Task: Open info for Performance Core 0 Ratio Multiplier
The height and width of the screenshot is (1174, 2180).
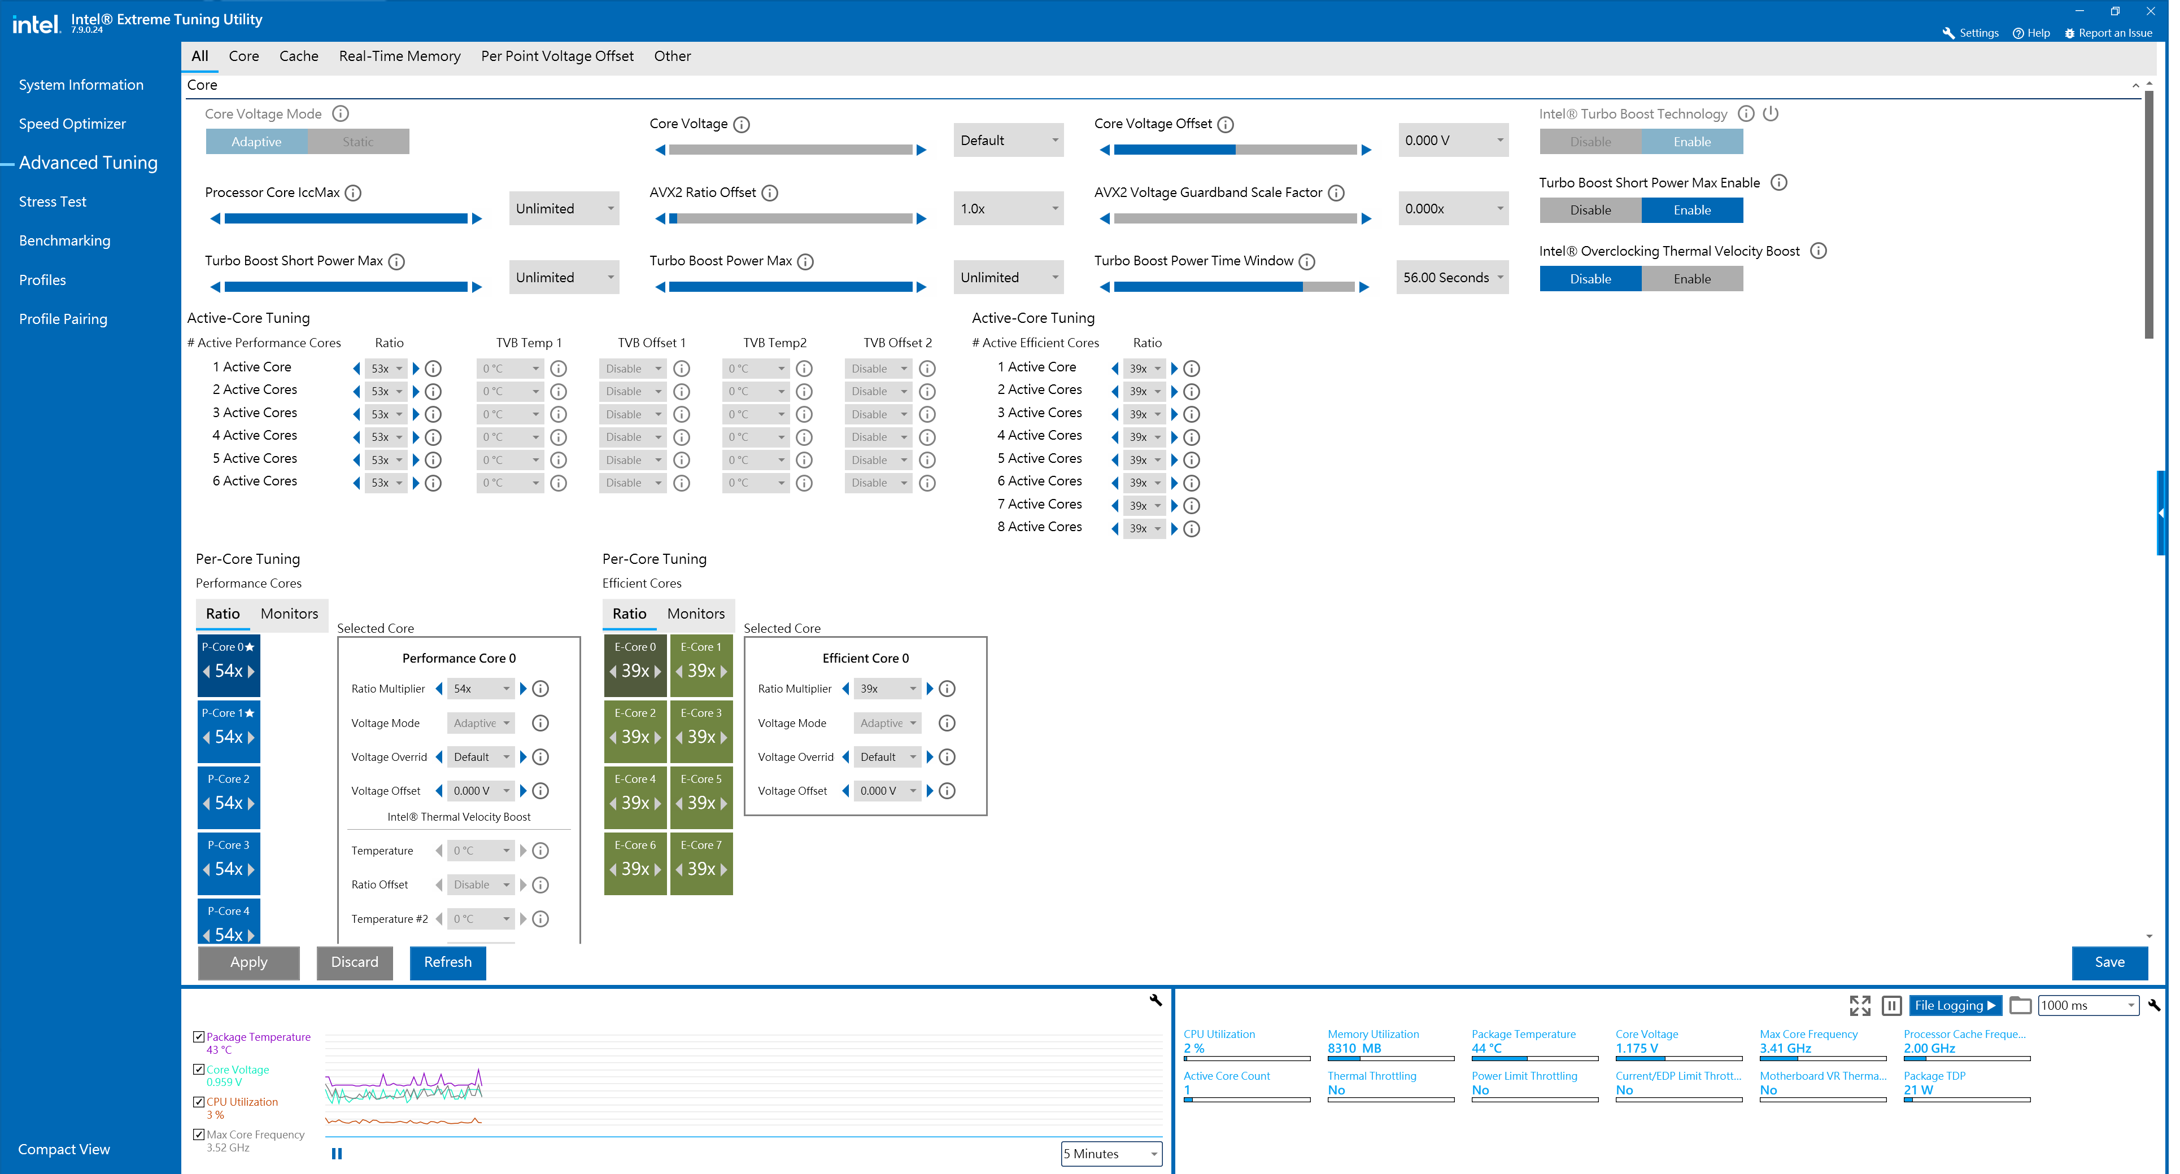Action: click(541, 689)
